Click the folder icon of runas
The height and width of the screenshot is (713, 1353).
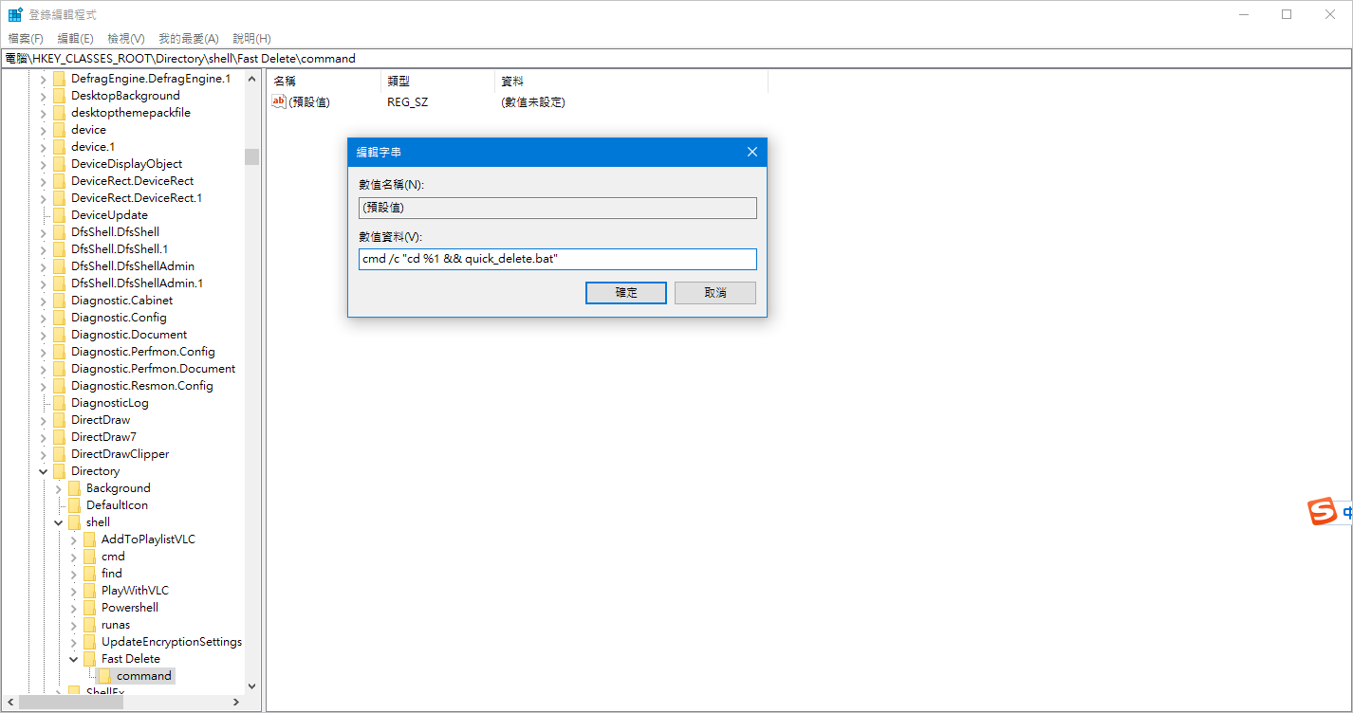click(x=89, y=625)
